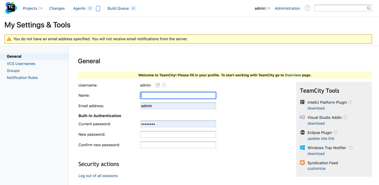Click the New password field
This screenshot has height=185, width=379.
click(178, 134)
